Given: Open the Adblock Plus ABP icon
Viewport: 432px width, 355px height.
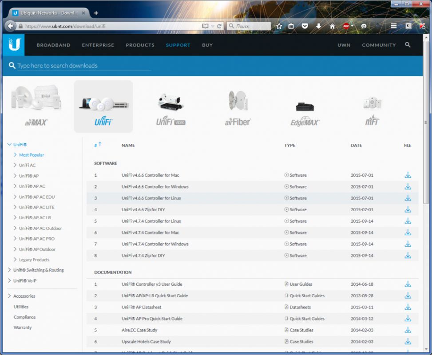Looking at the screenshot, I should (346, 26).
